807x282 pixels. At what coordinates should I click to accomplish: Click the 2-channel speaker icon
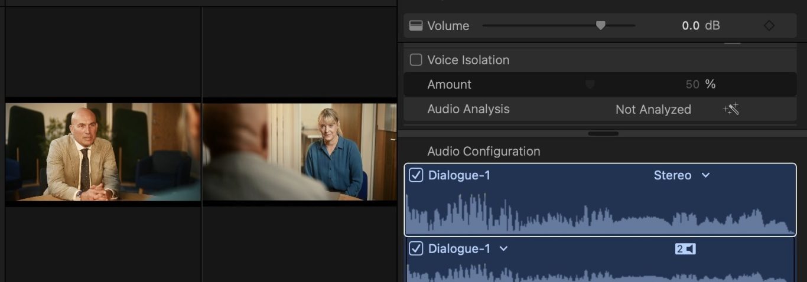click(685, 249)
